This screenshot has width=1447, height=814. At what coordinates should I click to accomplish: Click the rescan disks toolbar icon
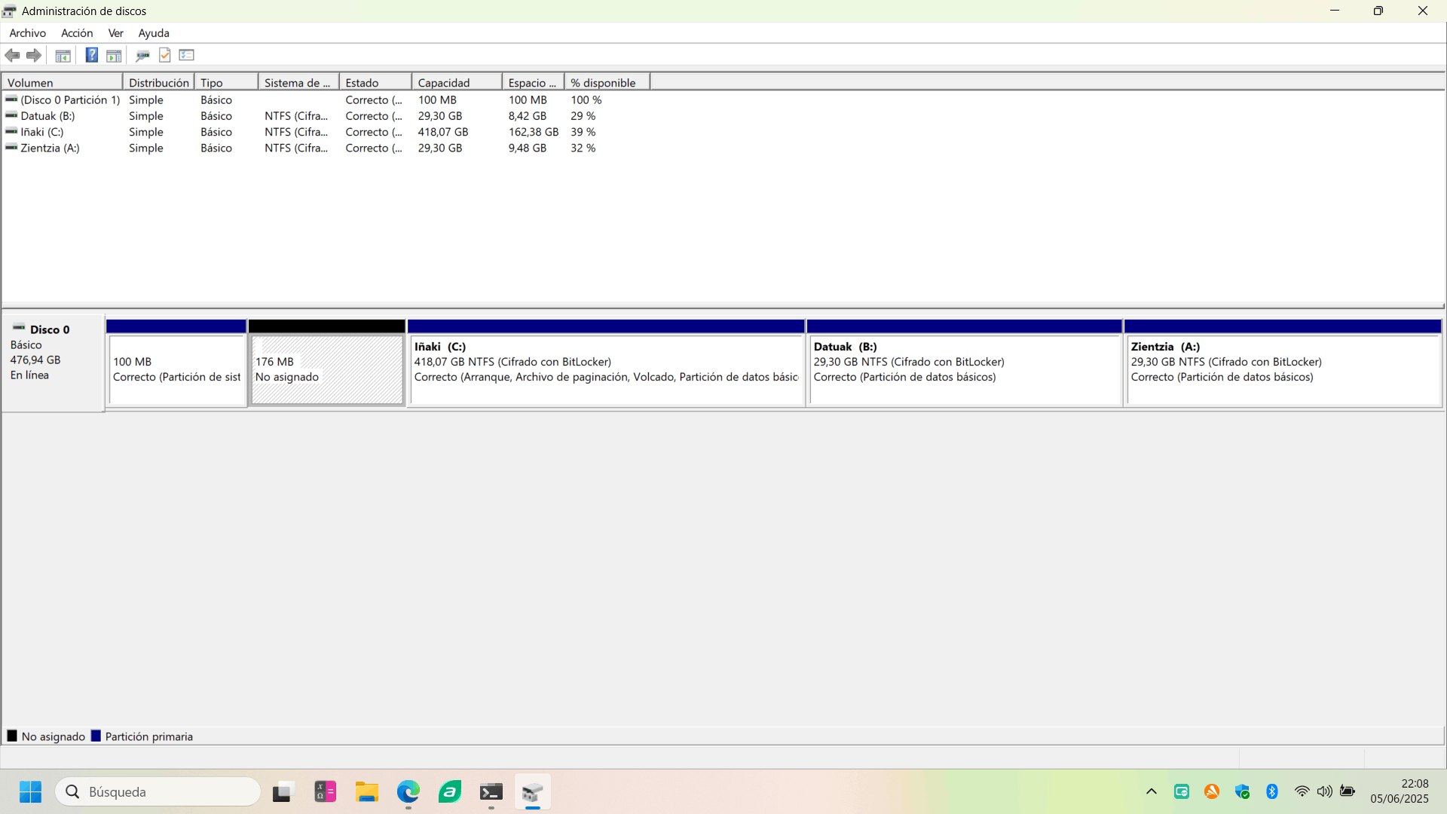(x=142, y=55)
